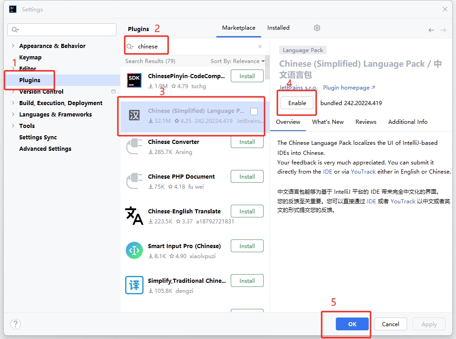Select Plugins in settings tree

(30, 80)
